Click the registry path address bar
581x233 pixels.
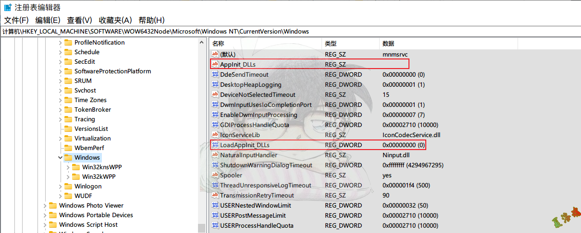coord(288,31)
